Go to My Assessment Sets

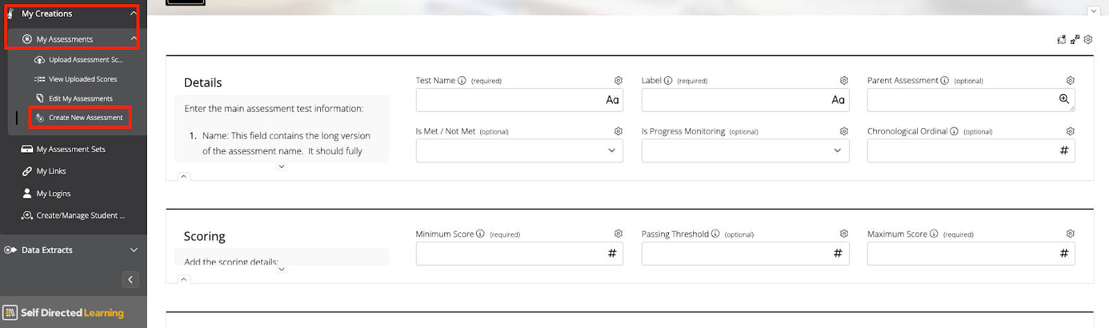[x=71, y=149]
